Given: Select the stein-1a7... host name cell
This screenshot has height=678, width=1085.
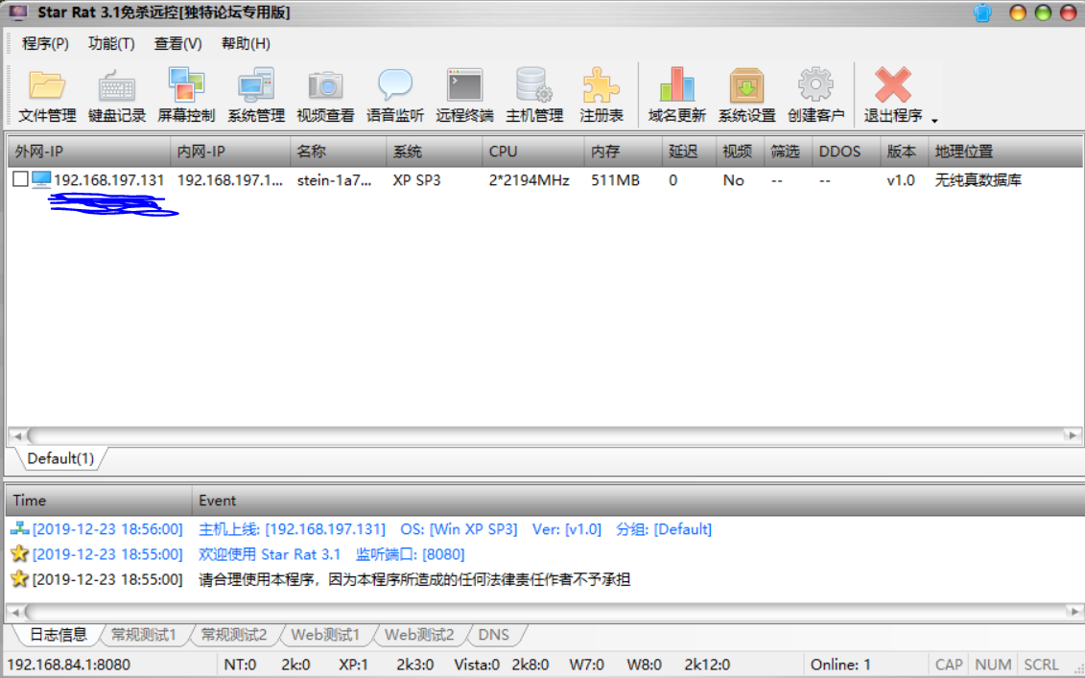Looking at the screenshot, I should (334, 180).
